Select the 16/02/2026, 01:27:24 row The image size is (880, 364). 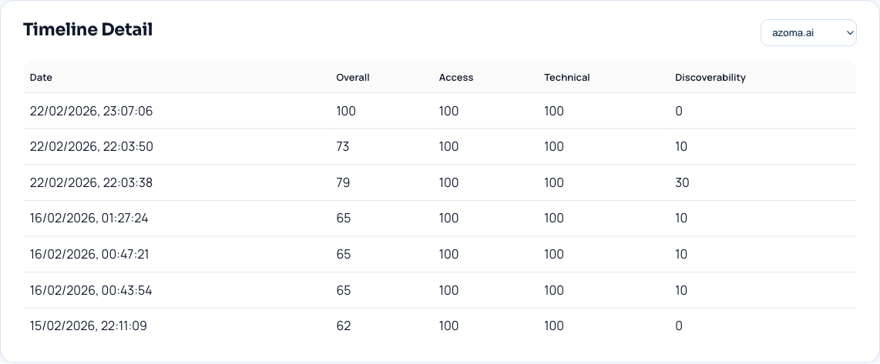click(x=89, y=219)
